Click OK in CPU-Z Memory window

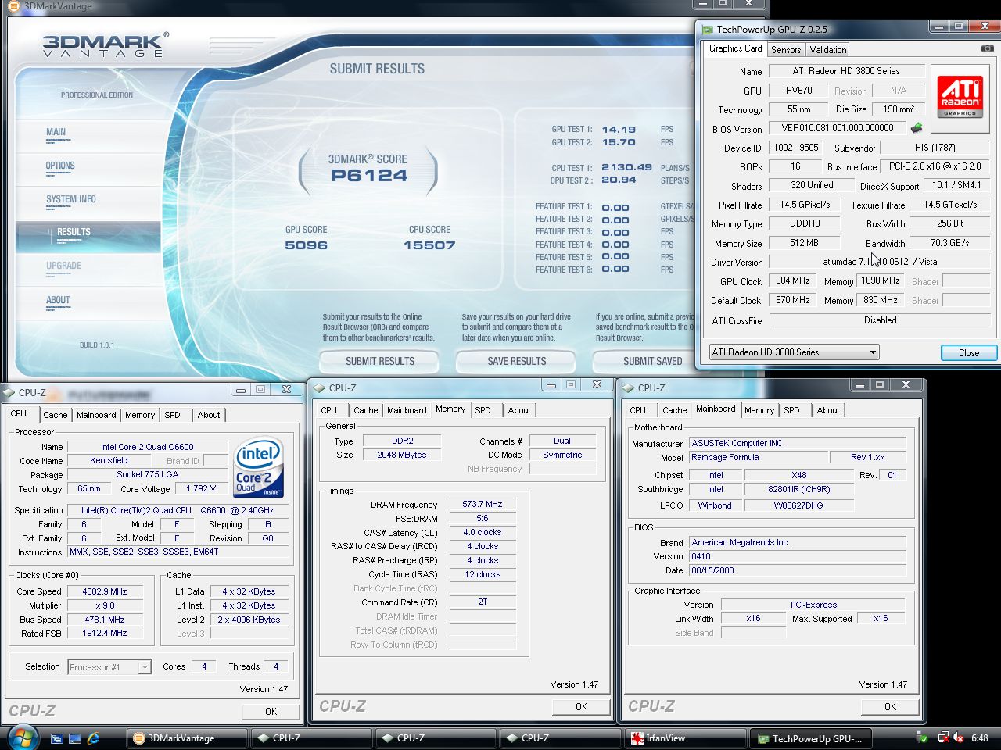click(x=581, y=706)
